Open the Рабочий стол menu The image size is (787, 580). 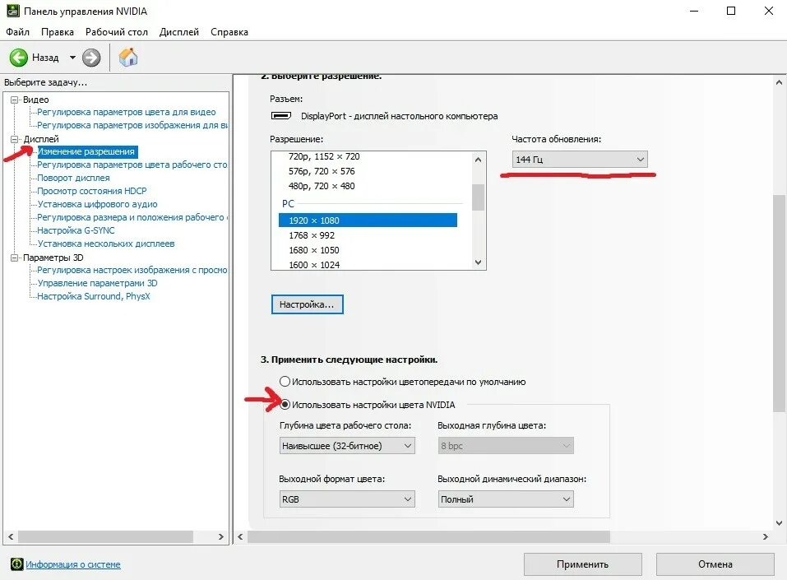tap(117, 32)
